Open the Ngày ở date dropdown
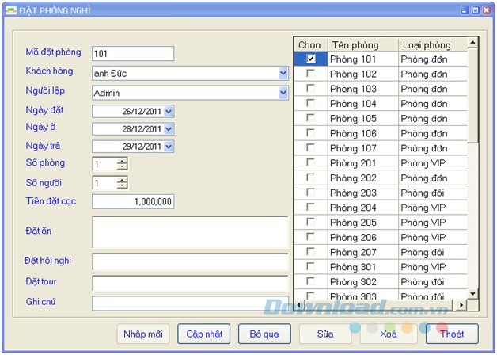 click(169, 128)
